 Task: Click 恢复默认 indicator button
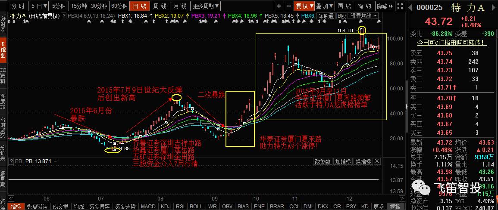[38, 207]
